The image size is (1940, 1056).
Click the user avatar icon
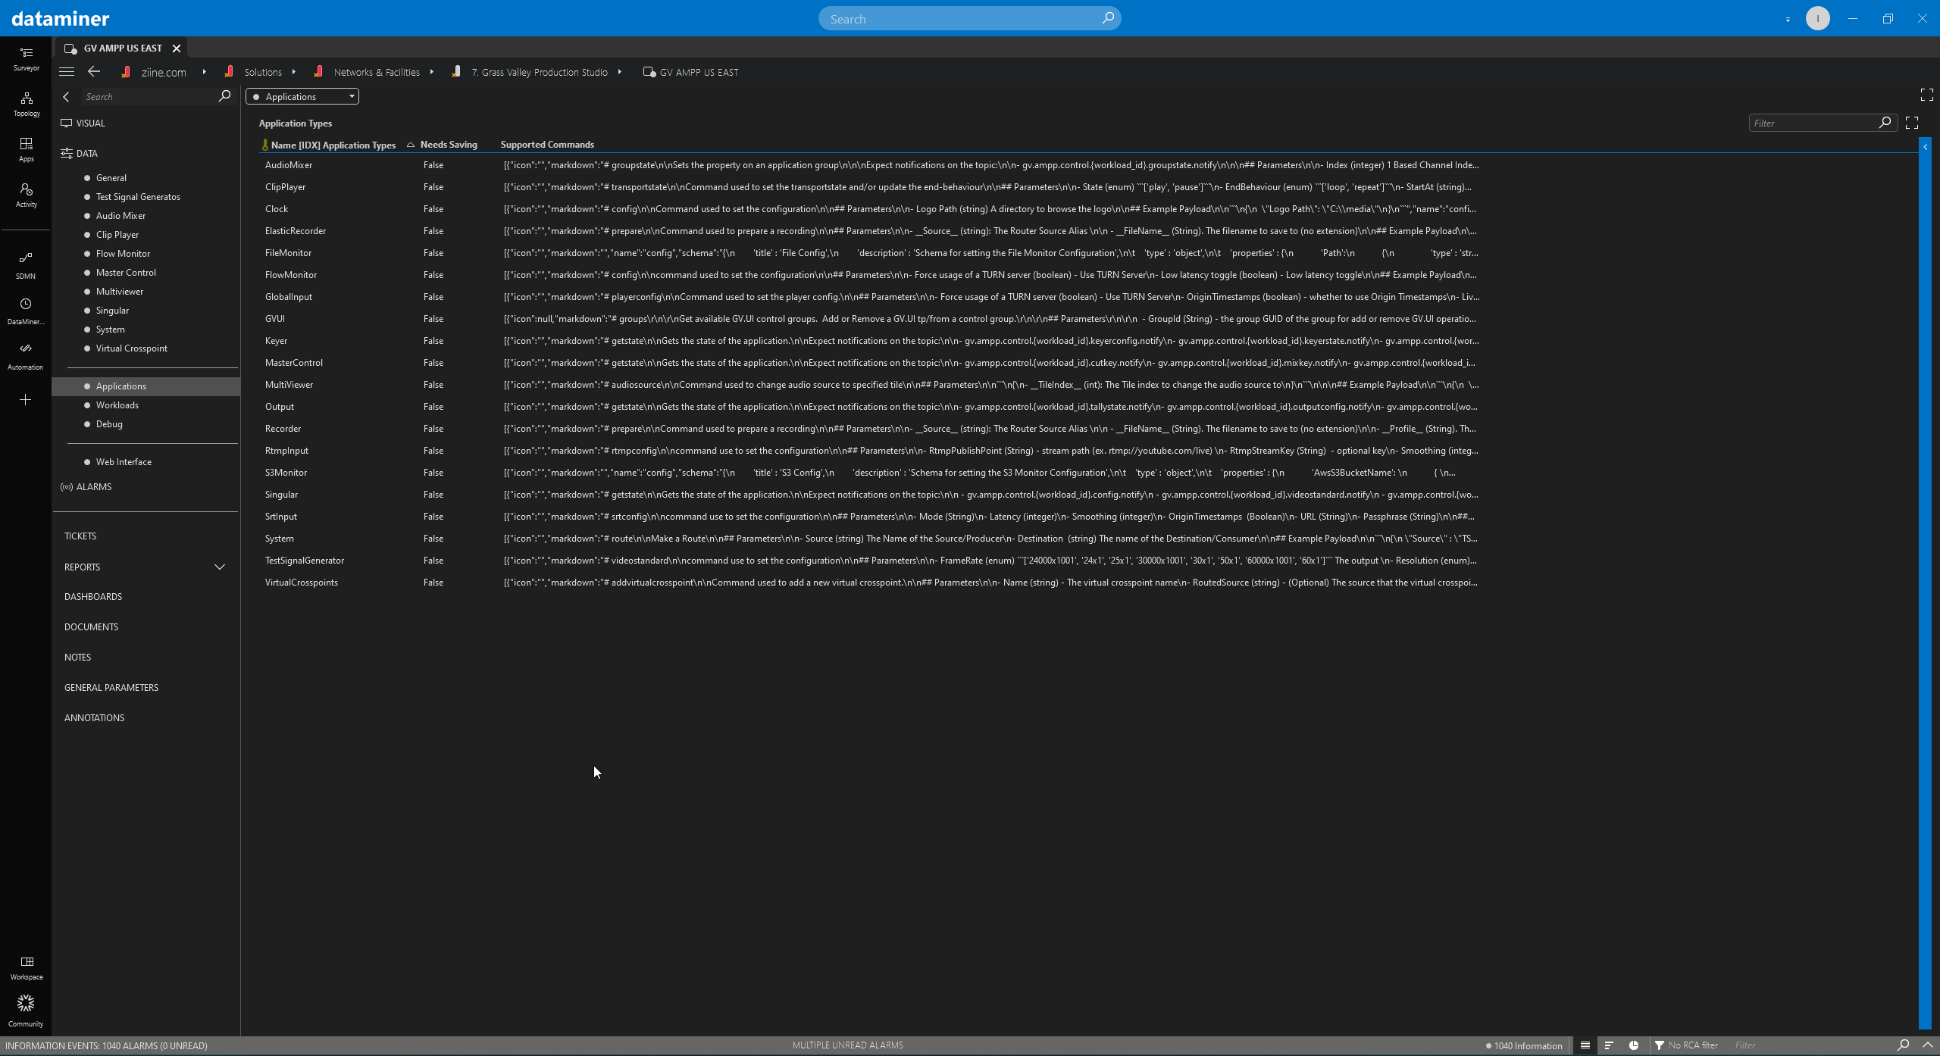point(1817,18)
